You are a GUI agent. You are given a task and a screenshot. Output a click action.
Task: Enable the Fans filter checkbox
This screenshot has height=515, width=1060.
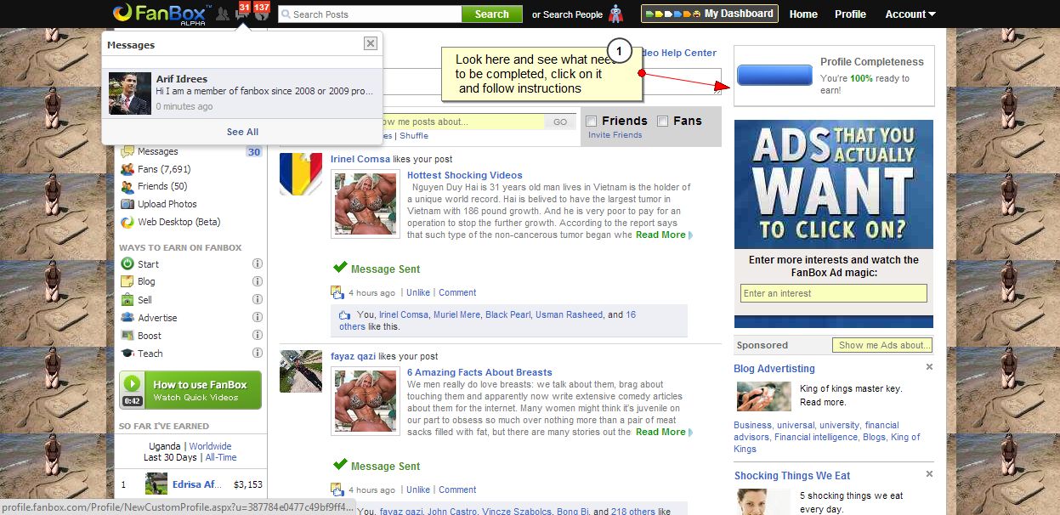tap(663, 122)
